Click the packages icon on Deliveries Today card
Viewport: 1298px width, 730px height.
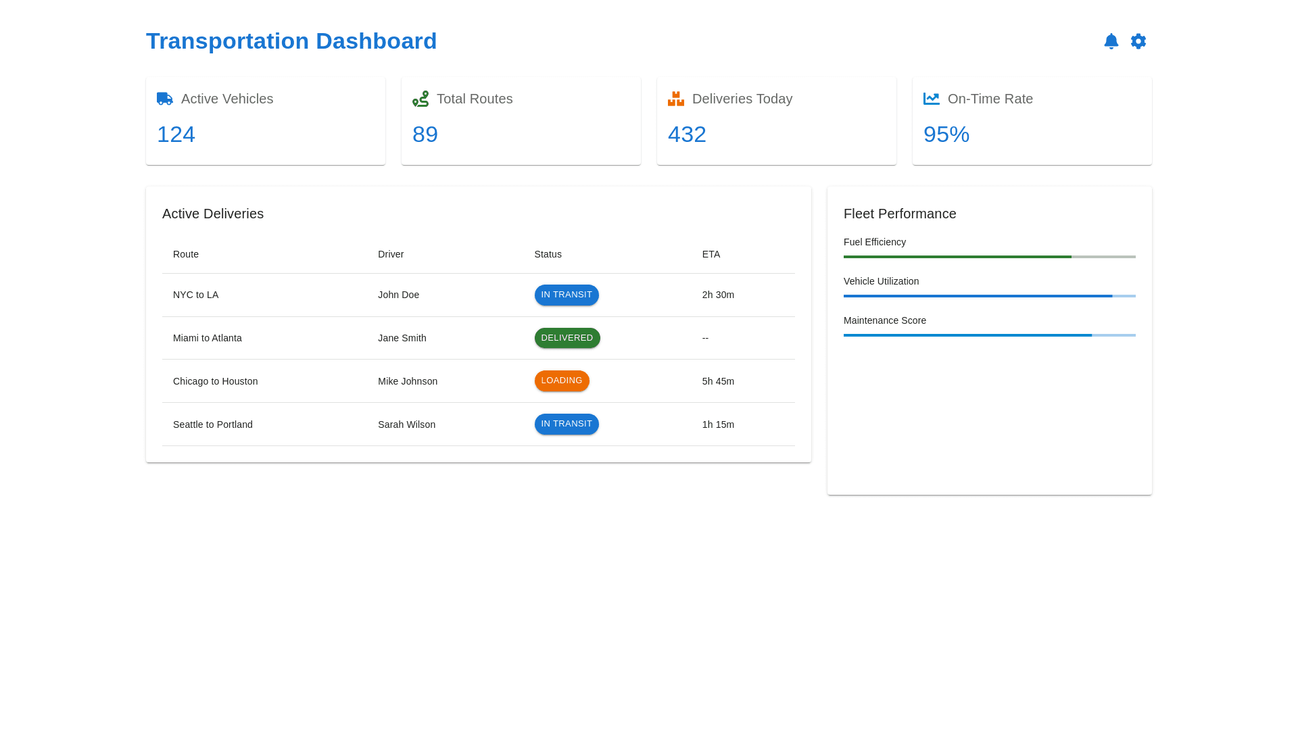(x=675, y=99)
